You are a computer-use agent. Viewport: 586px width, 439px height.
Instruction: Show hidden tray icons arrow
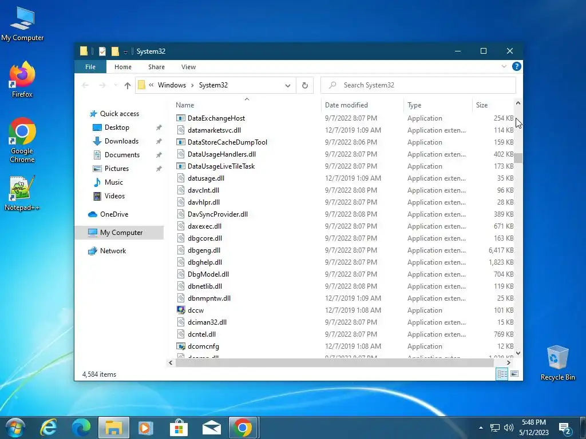[481, 428]
